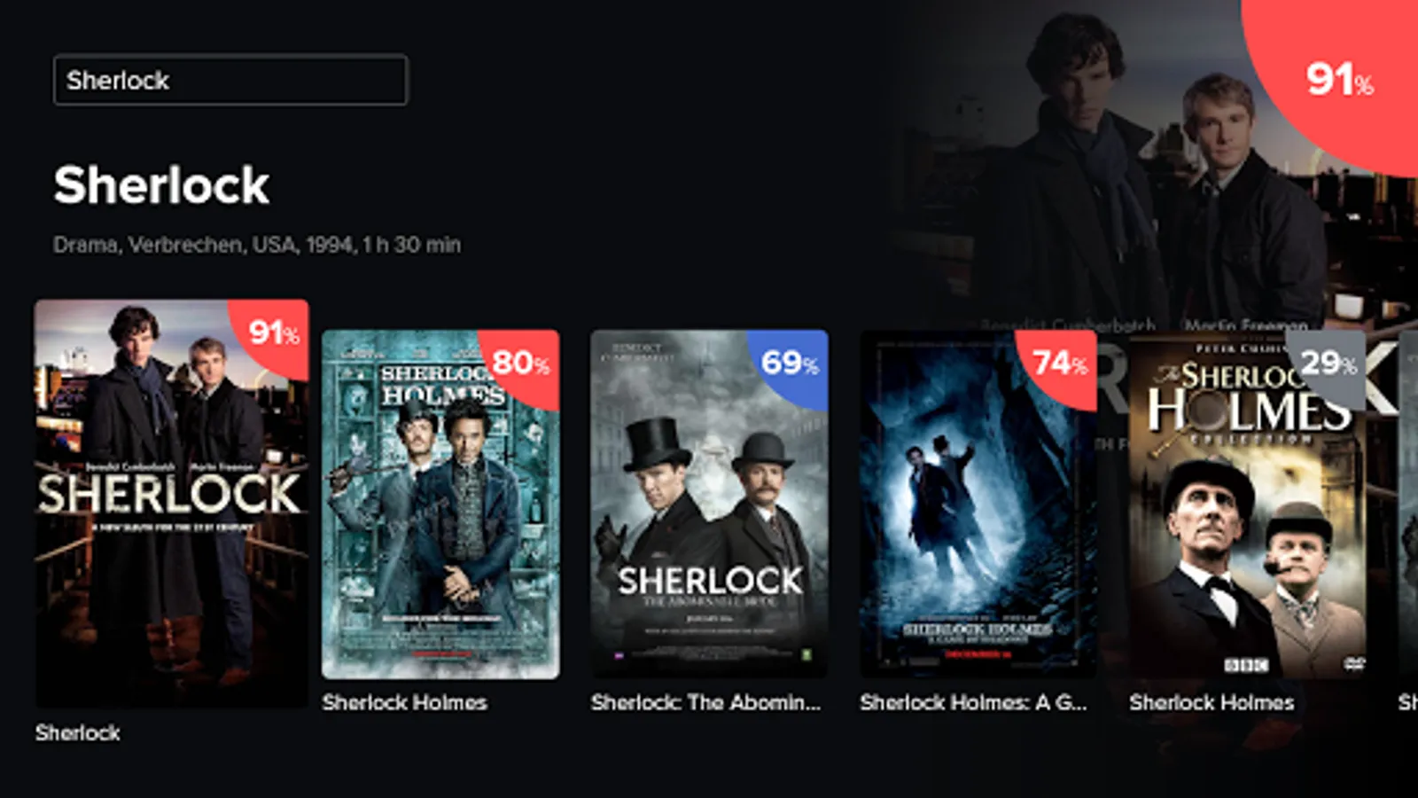Viewport: 1418px width, 798px height.
Task: Click the red 74% rating badge
Action: [x=1058, y=362]
